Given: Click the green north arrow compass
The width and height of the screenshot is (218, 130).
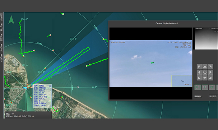Looking at the screenshot, I should click(11, 20).
